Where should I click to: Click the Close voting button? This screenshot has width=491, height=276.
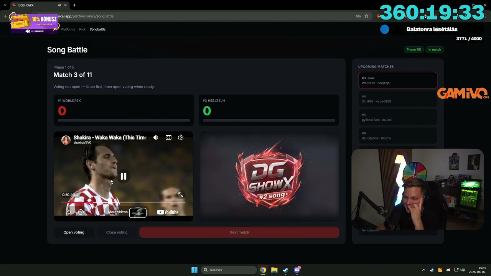[117, 232]
